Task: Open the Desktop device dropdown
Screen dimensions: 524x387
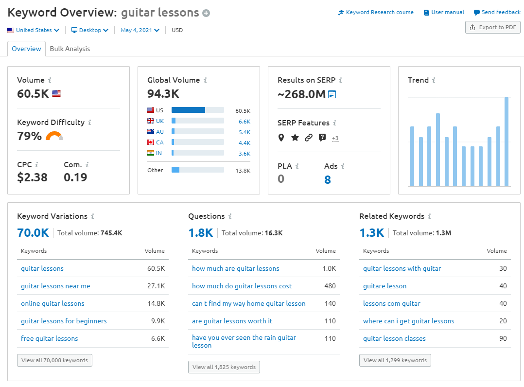Action: 89,30
